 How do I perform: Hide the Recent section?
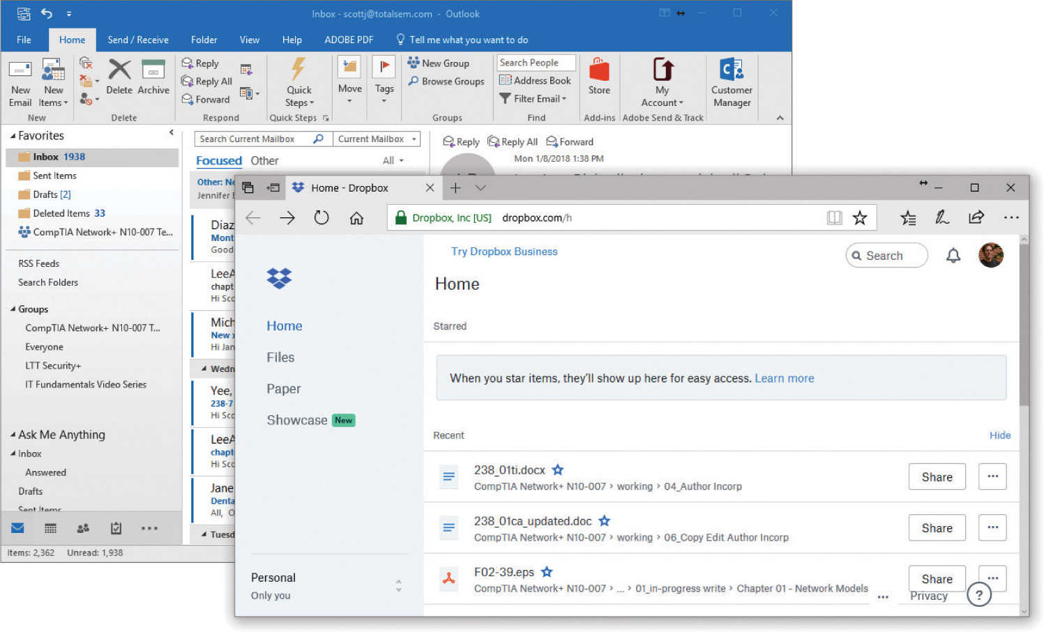coord(999,435)
